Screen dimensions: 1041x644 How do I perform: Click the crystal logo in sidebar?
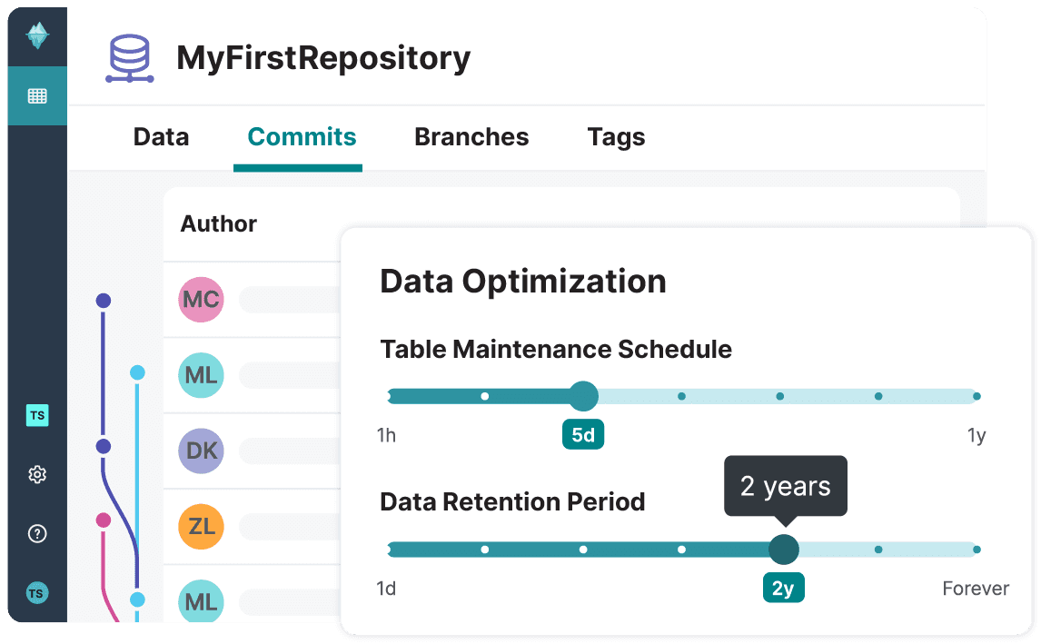(37, 36)
